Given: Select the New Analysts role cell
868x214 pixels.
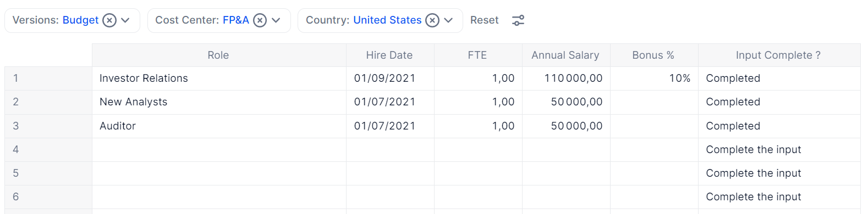Looking at the screenshot, I should [x=219, y=102].
